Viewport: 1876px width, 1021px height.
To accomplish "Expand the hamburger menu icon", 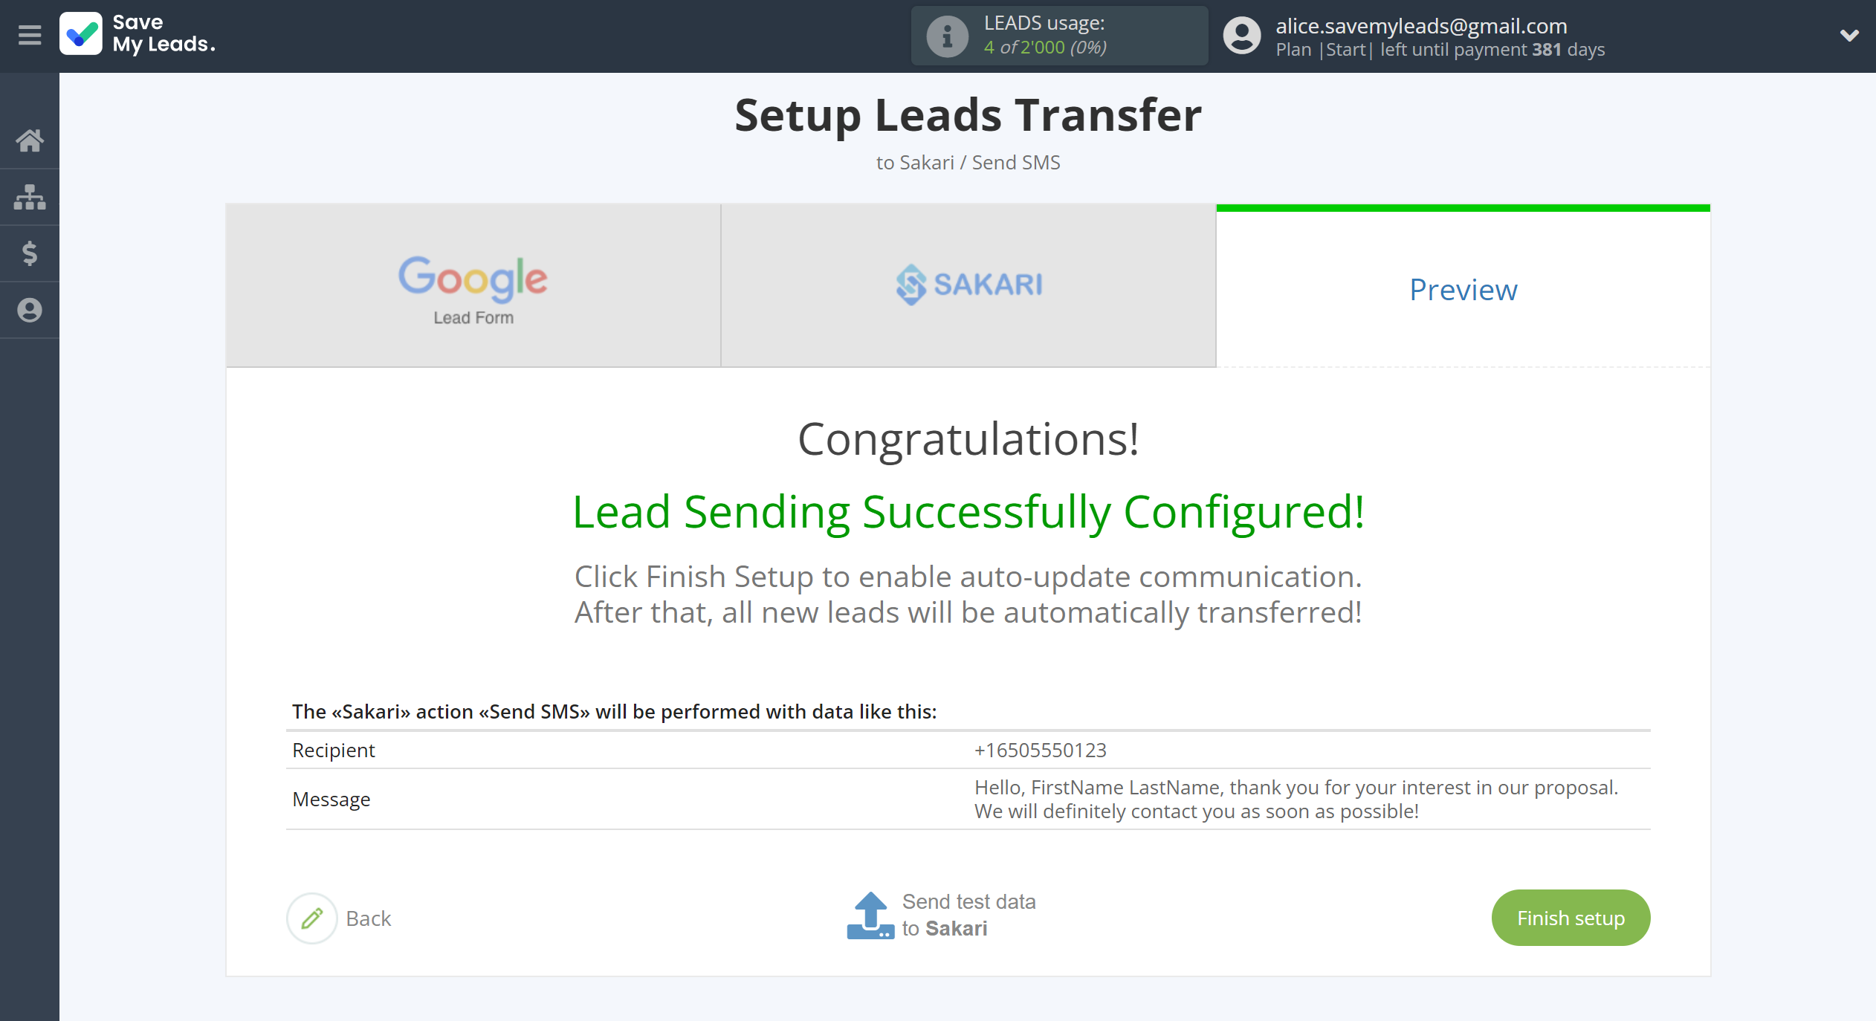I will pyautogui.click(x=30, y=35).
